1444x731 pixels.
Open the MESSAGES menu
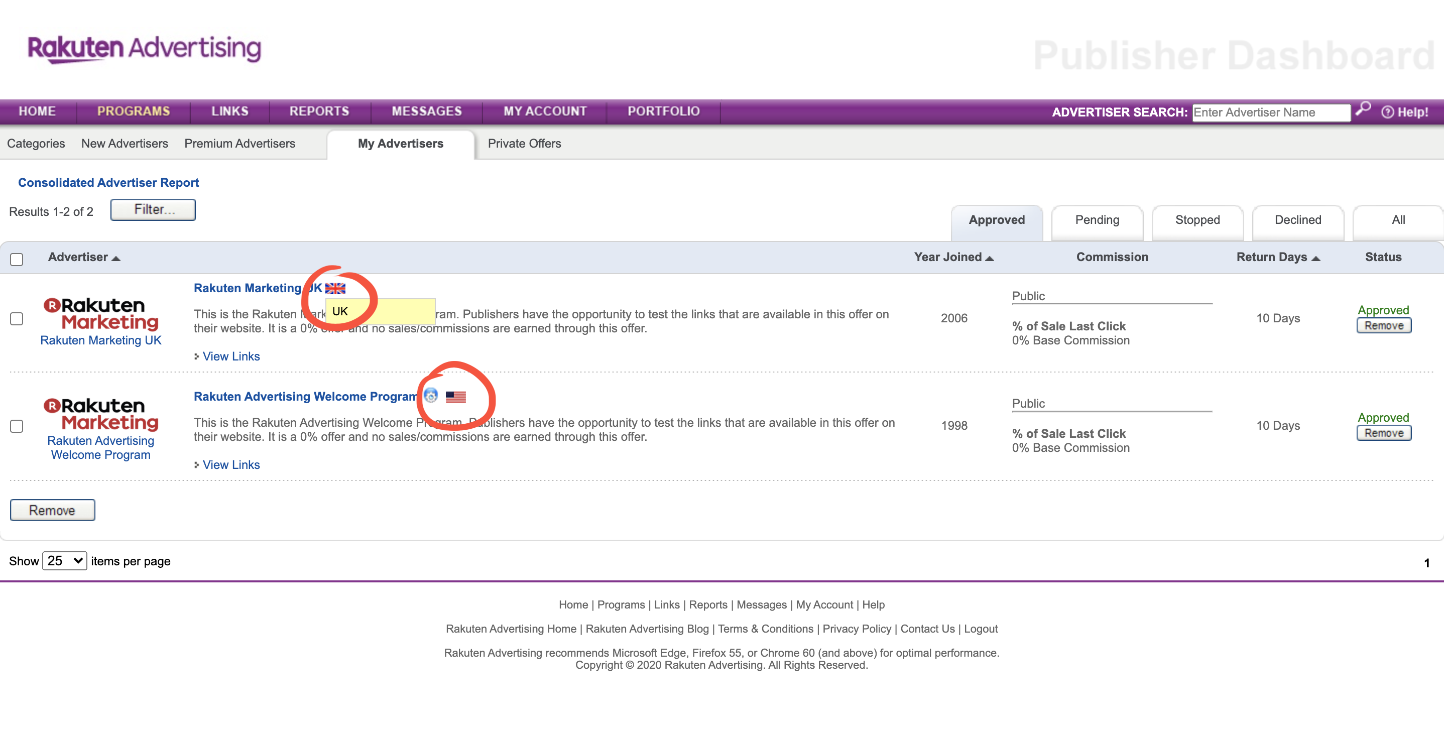click(427, 111)
